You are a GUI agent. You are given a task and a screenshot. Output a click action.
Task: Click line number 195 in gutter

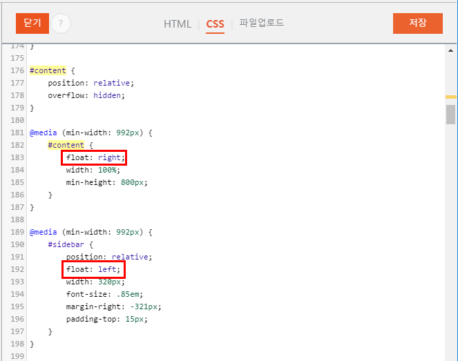tap(17, 306)
